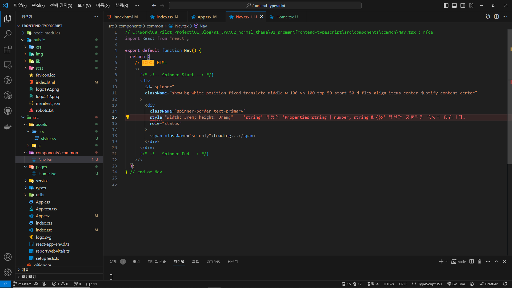Screen dimensions: 512x288
Task: Click the lightbulb quick fix icon
Action: click(x=128, y=117)
